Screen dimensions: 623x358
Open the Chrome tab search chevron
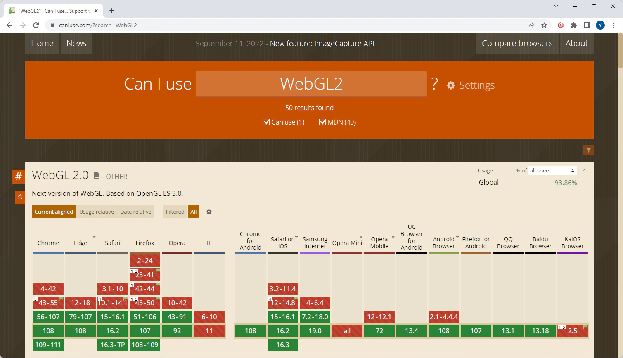pyautogui.click(x=556, y=6)
